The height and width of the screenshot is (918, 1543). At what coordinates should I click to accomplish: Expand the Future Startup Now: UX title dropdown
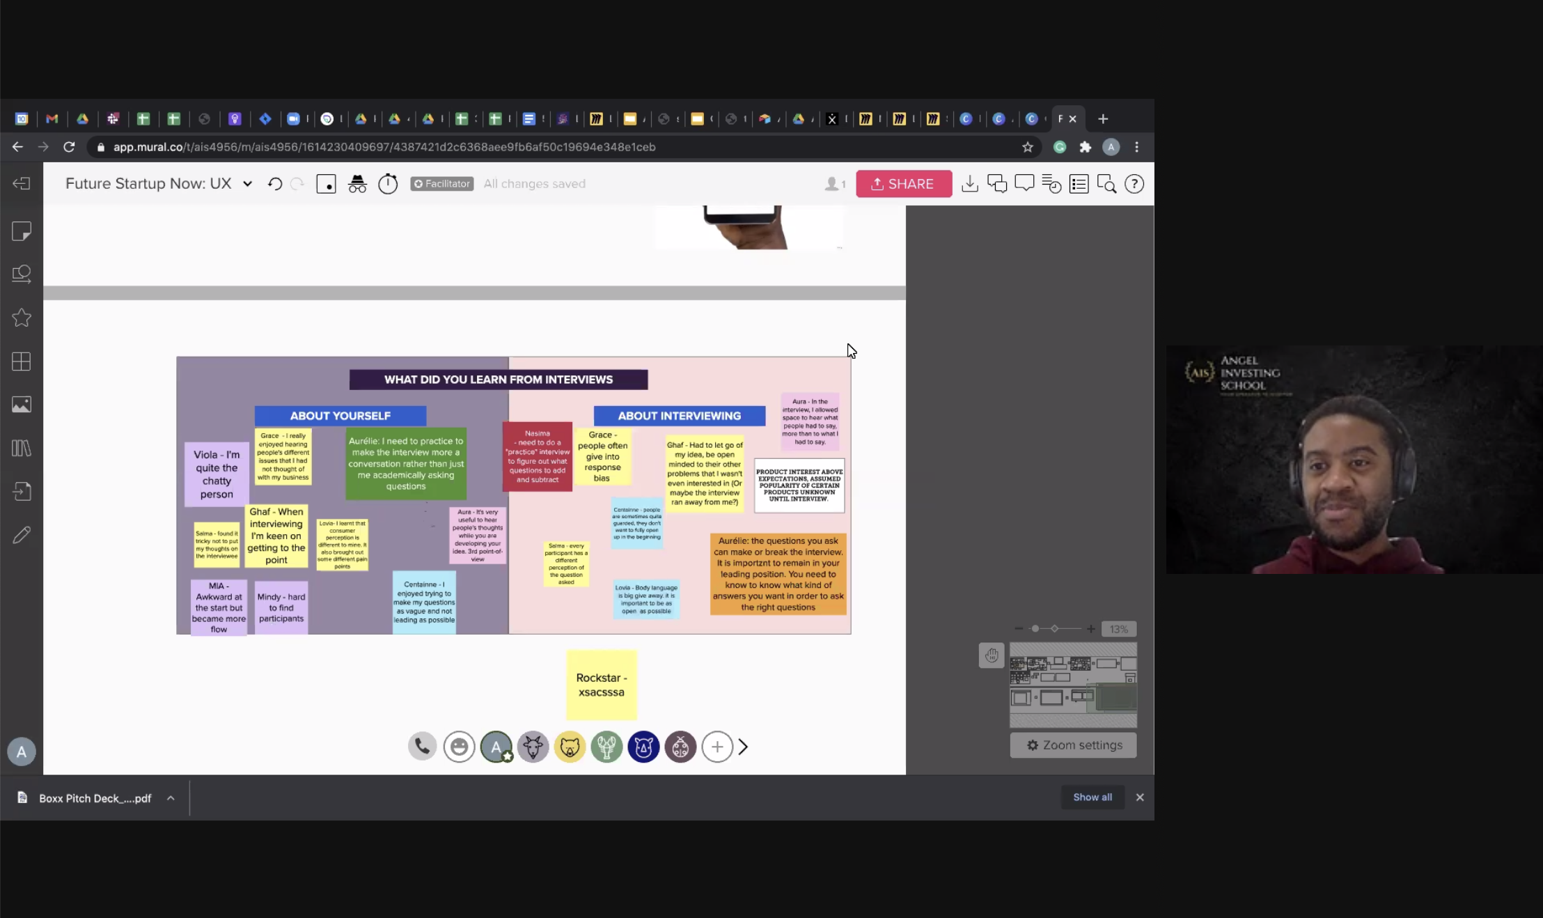pyautogui.click(x=247, y=184)
